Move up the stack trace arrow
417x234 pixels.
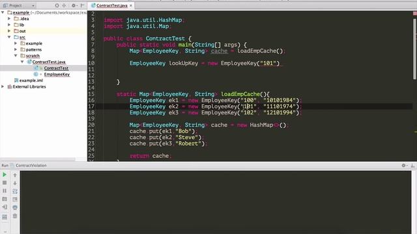15,175
